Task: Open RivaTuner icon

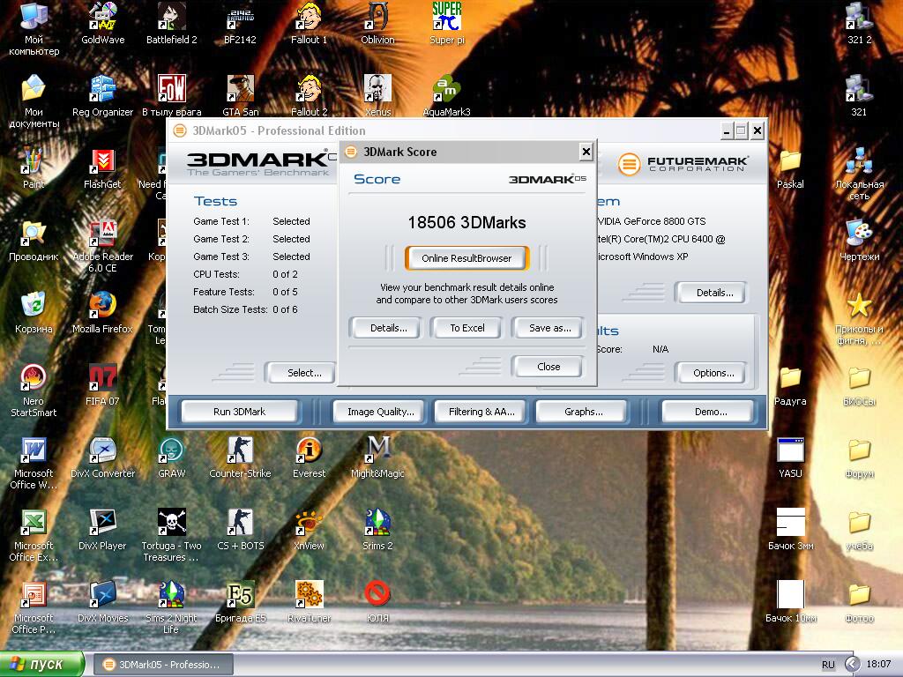Action: pos(309,603)
